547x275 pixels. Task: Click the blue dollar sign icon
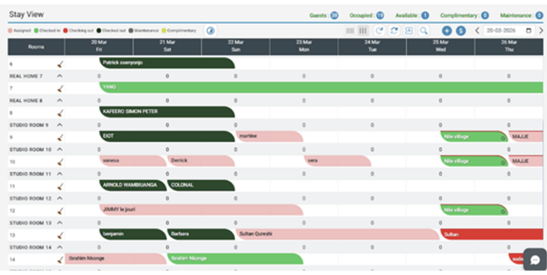(x=460, y=31)
